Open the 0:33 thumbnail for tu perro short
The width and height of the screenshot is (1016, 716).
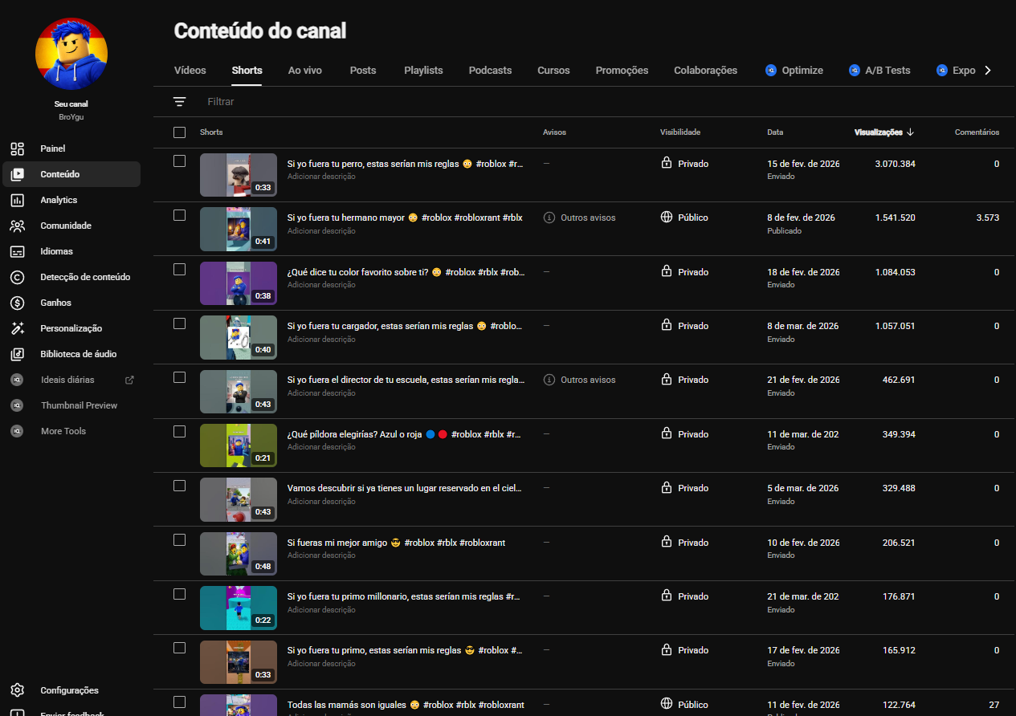pos(239,175)
